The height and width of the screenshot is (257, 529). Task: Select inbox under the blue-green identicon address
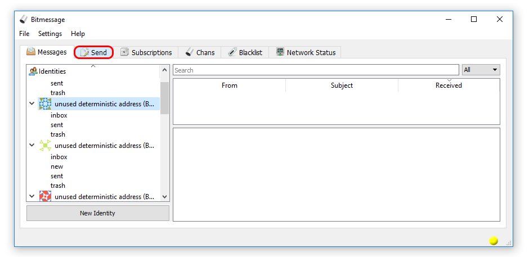[59, 115]
